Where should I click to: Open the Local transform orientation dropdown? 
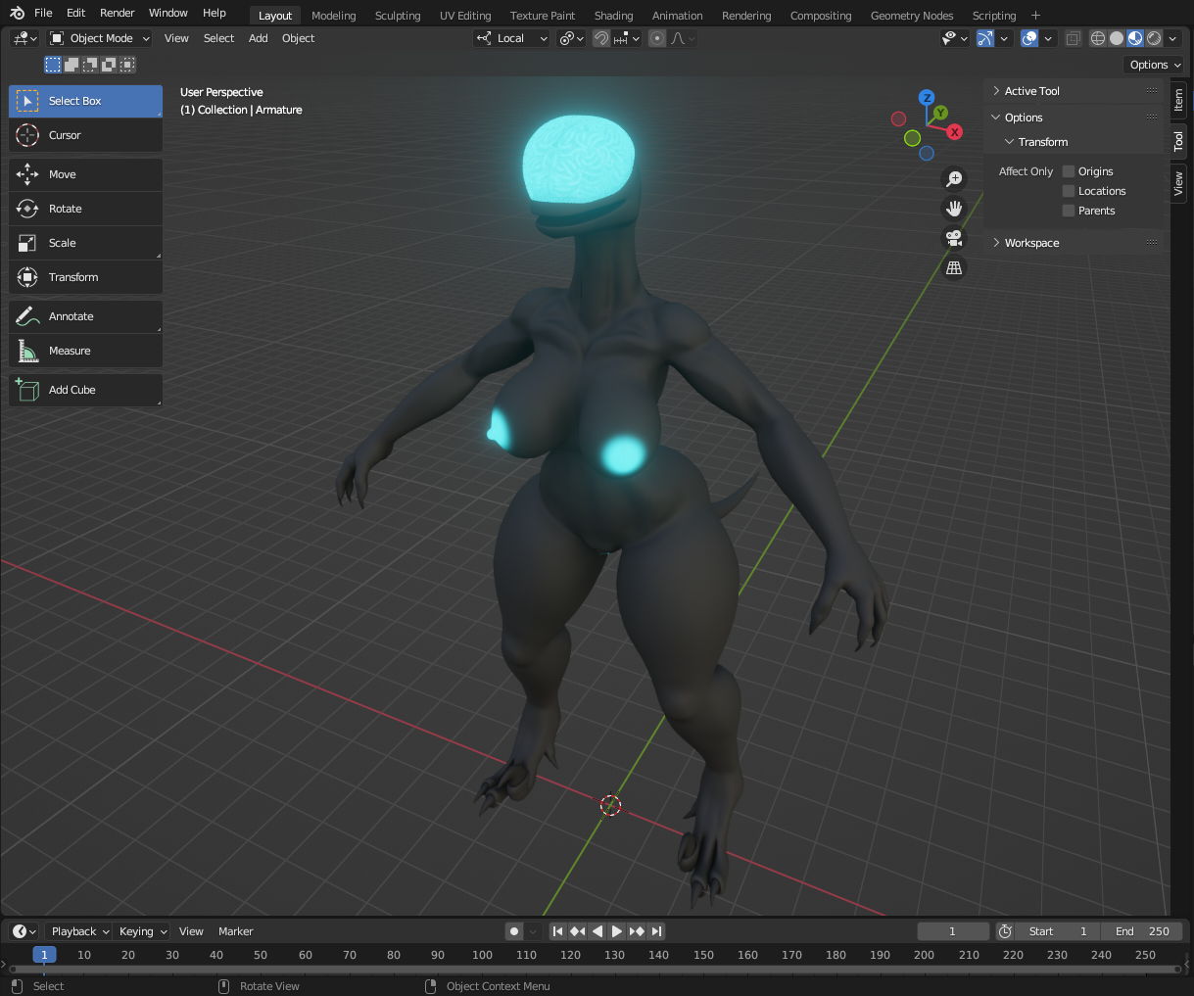pyautogui.click(x=511, y=38)
